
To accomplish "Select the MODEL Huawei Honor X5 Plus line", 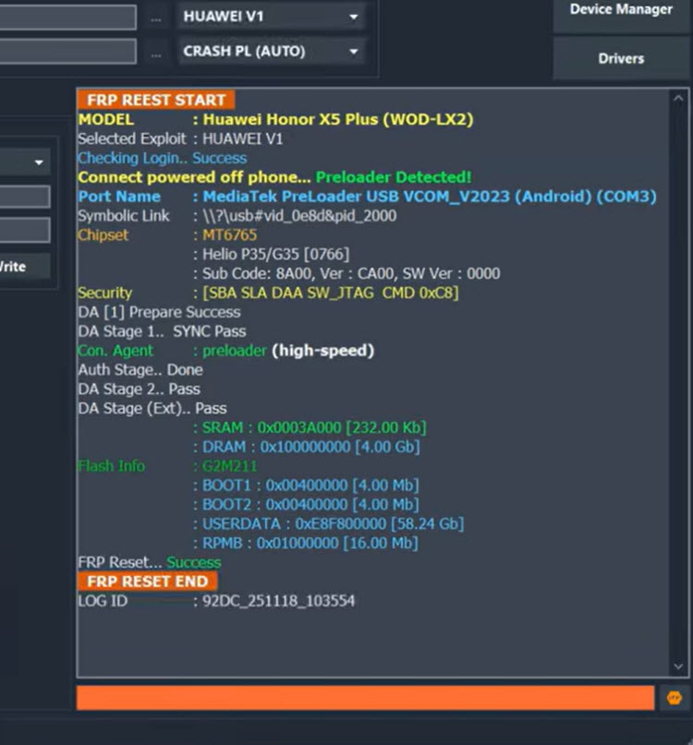I will click(x=275, y=119).
